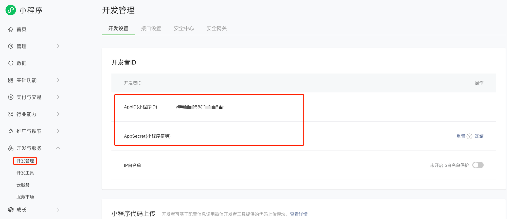The height and width of the screenshot is (219, 507).
Task: Click the flame icon beside 推广与搜索
Action: pos(11,131)
